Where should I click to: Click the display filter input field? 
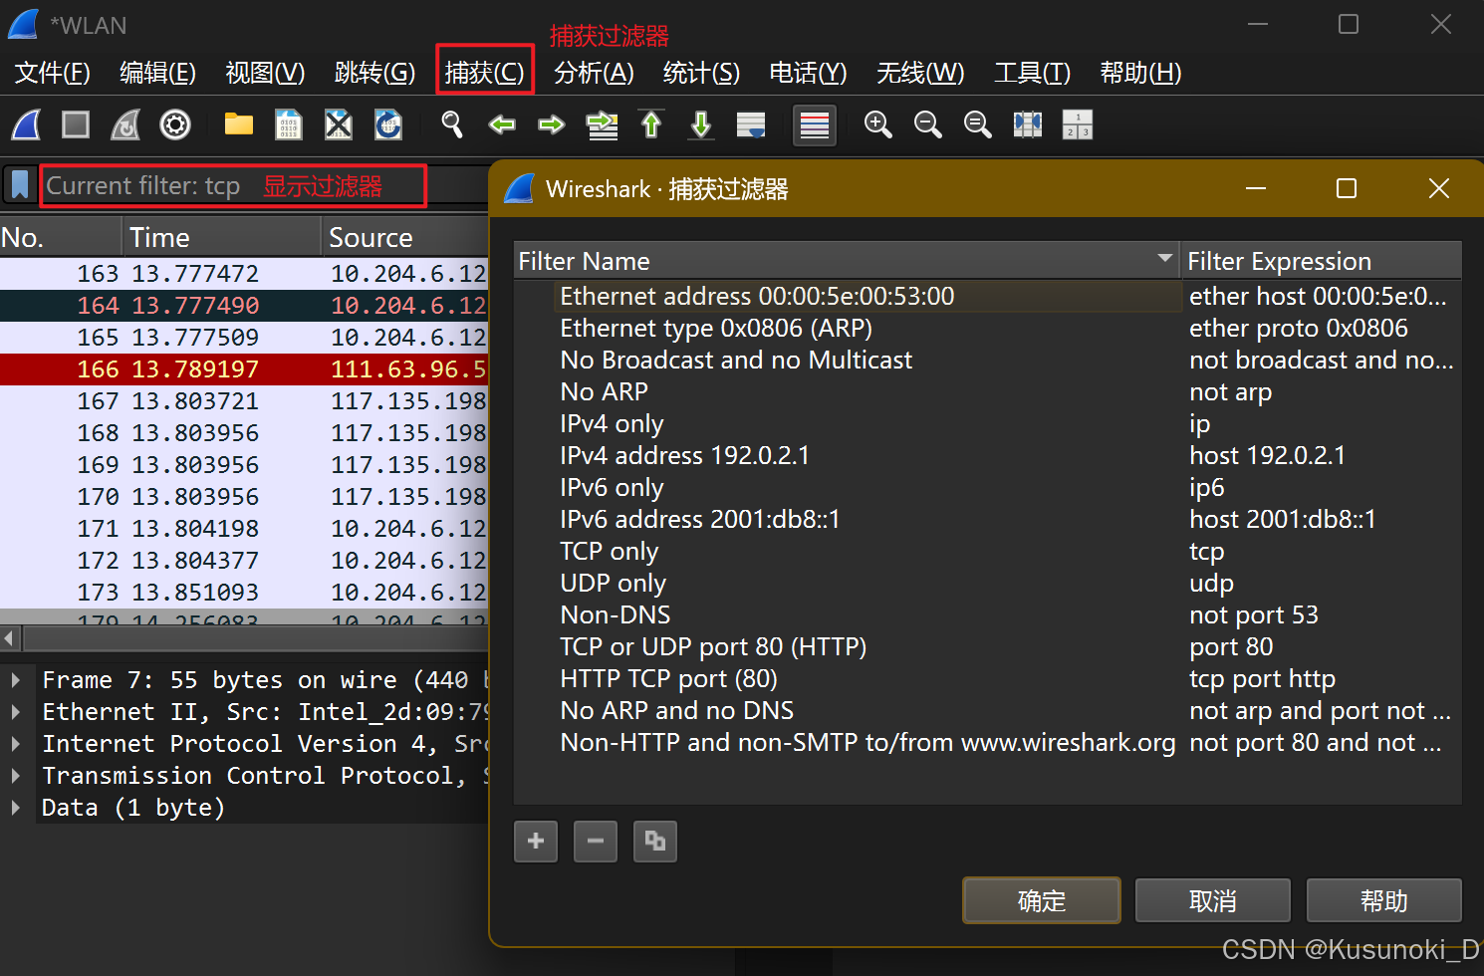click(x=233, y=186)
